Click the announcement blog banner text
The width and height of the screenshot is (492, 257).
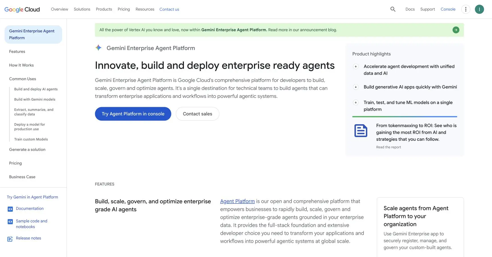(218, 30)
